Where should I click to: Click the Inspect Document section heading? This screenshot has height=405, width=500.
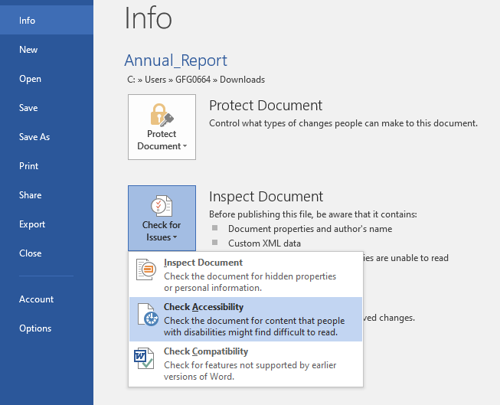click(266, 197)
